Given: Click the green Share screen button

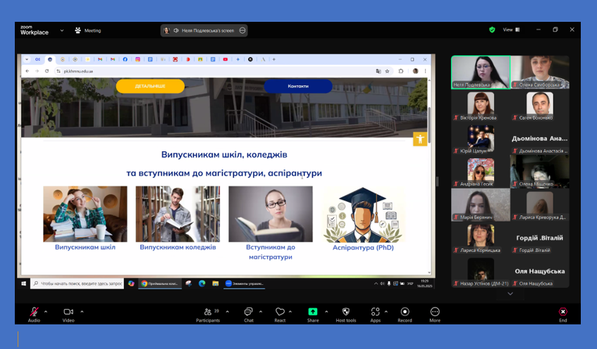Looking at the screenshot, I should 312,315.
